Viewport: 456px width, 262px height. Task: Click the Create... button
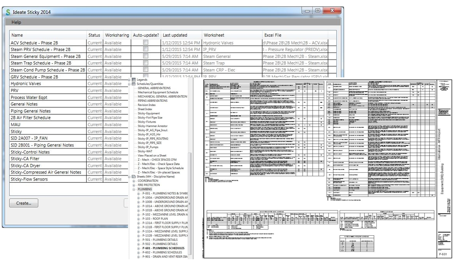pos(23,203)
